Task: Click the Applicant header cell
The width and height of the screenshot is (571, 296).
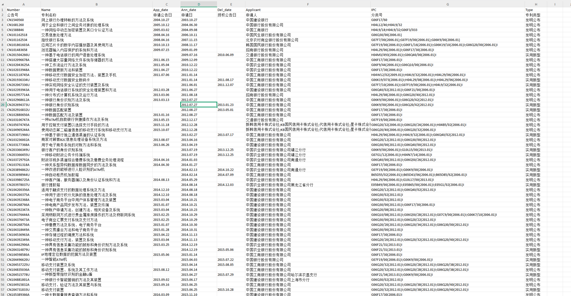Action: 253,10
